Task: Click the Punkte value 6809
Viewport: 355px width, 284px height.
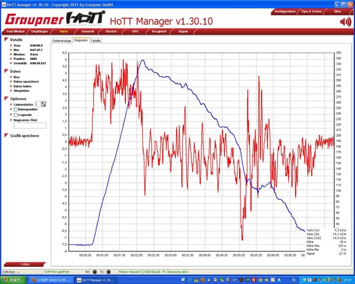Action: (x=33, y=59)
